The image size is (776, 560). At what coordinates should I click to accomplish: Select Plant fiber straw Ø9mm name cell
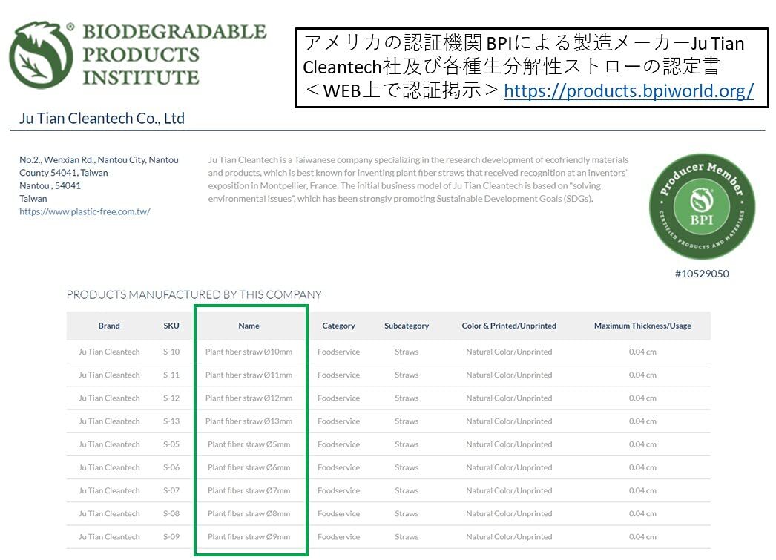tap(249, 537)
